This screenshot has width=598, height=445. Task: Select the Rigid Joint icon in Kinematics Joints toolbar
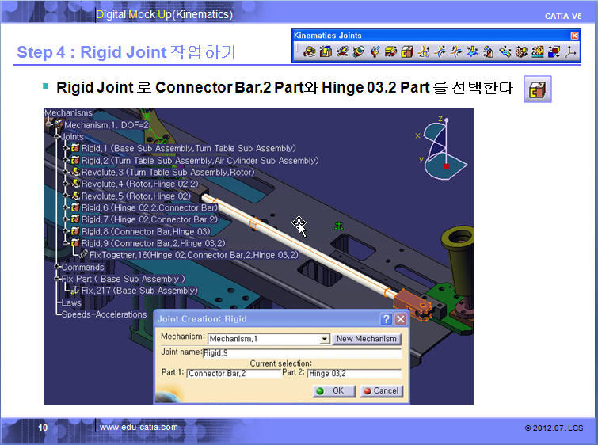407,51
